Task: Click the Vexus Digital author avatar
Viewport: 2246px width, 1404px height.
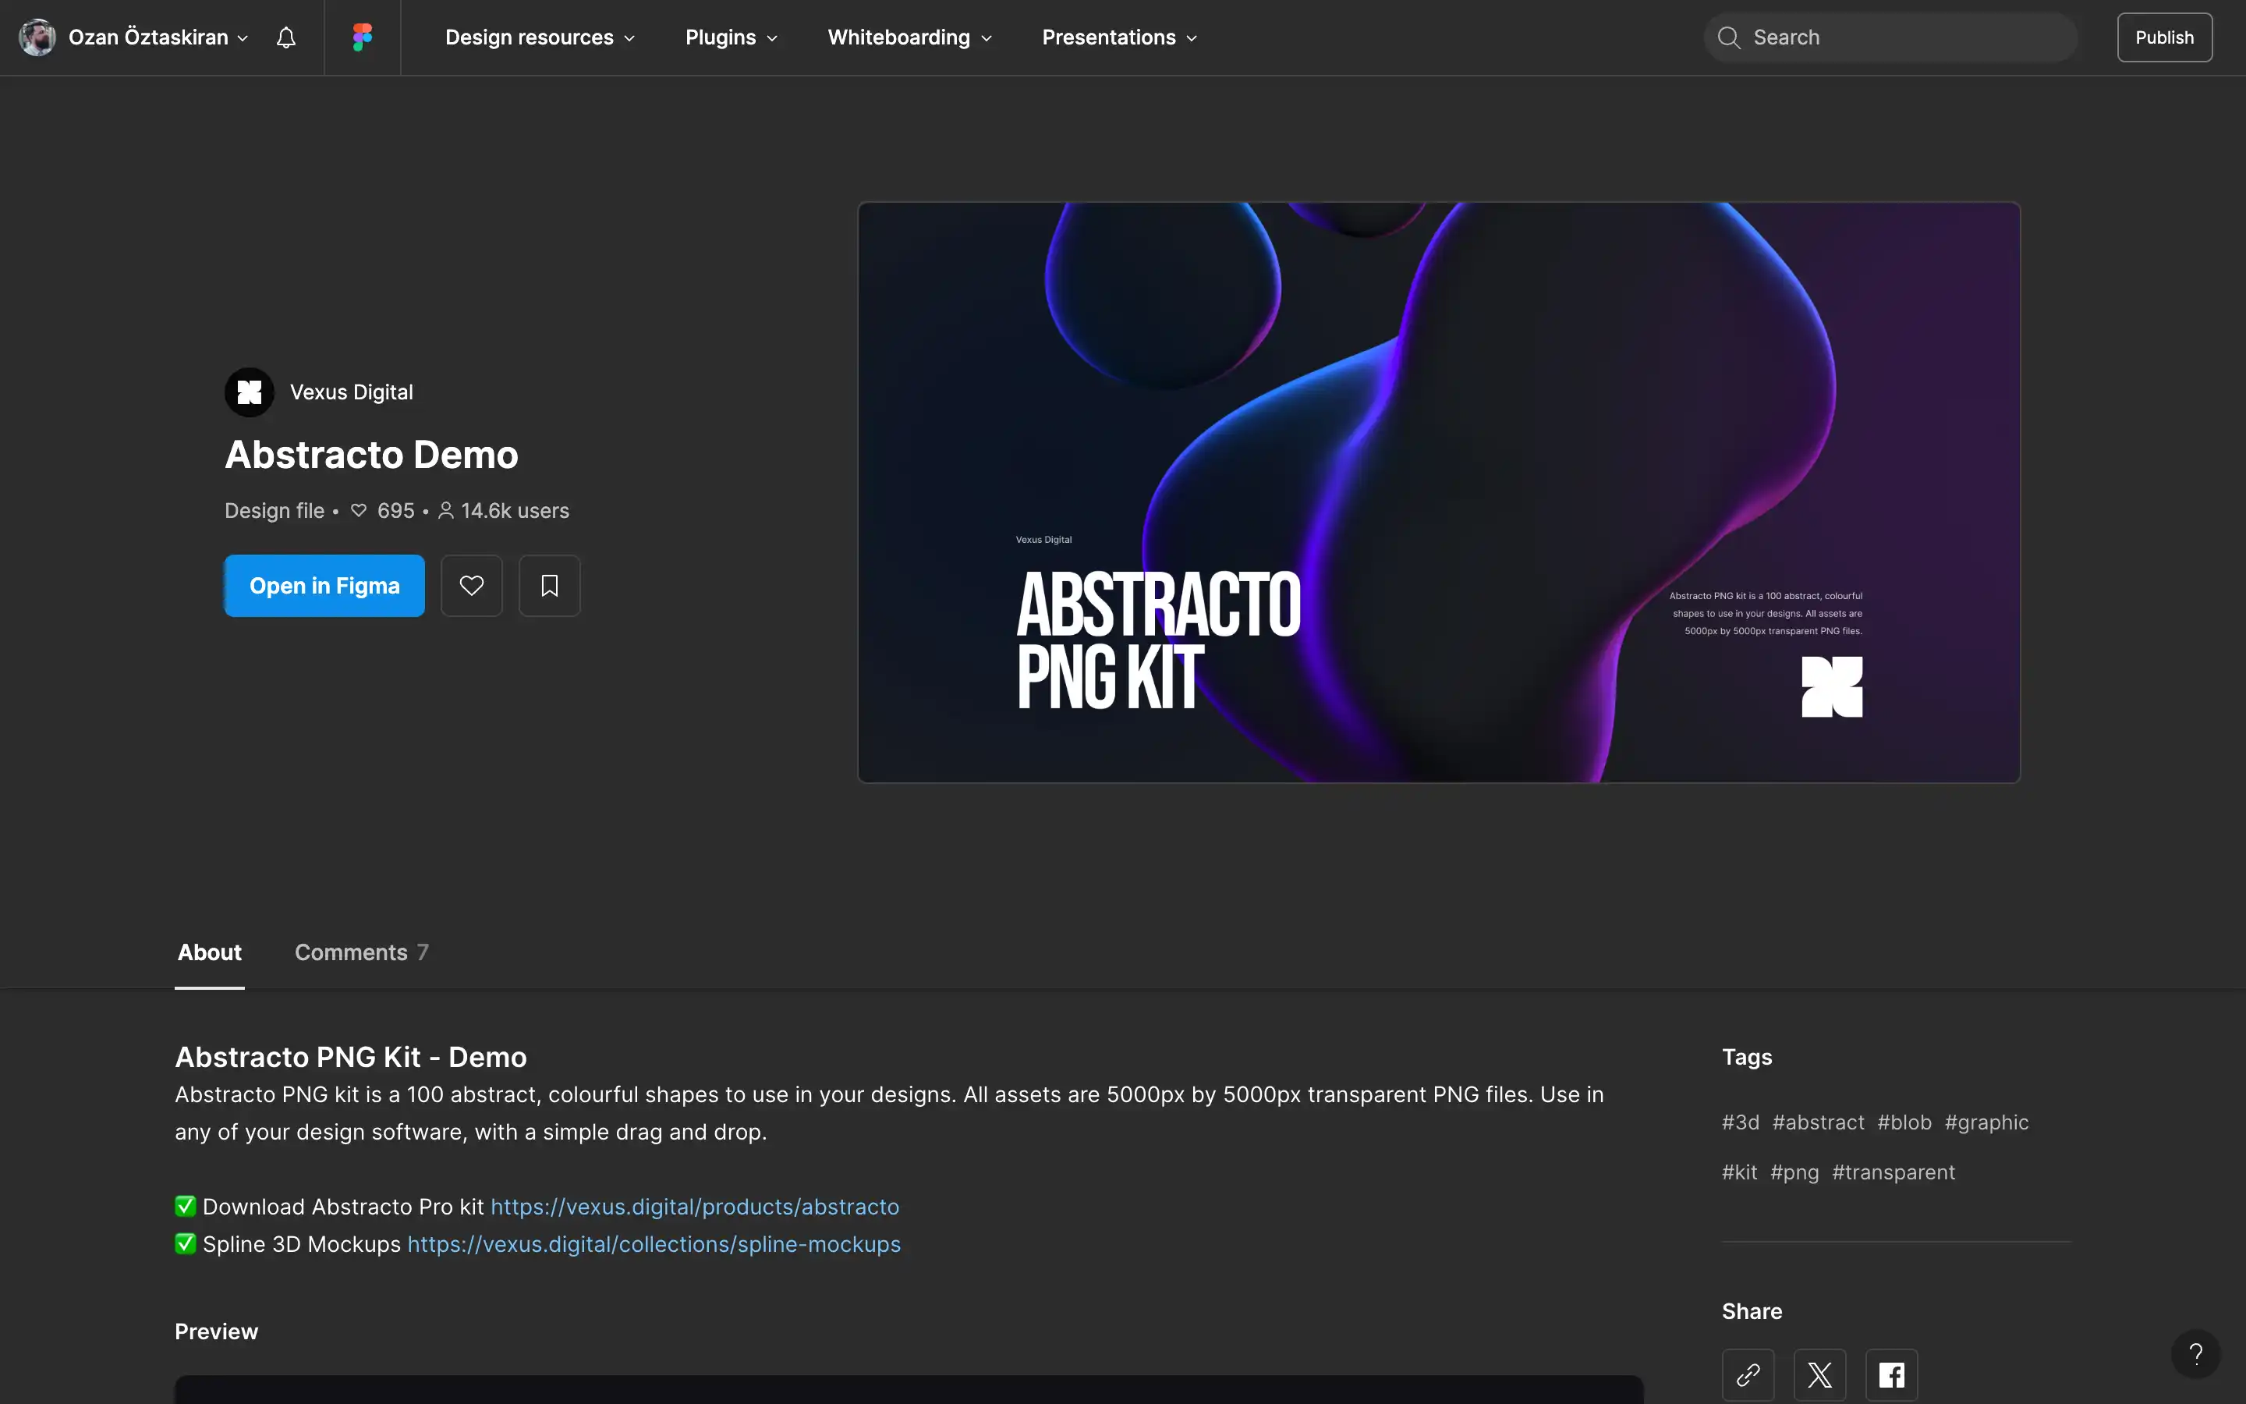Action: coord(249,392)
